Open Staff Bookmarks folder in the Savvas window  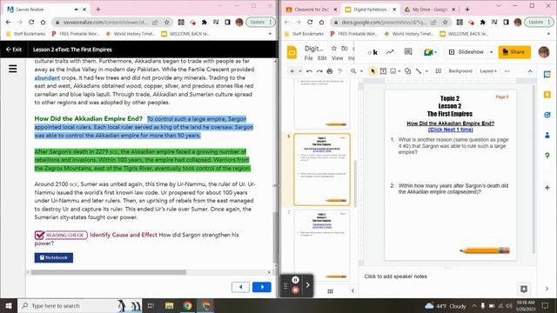click(26, 34)
